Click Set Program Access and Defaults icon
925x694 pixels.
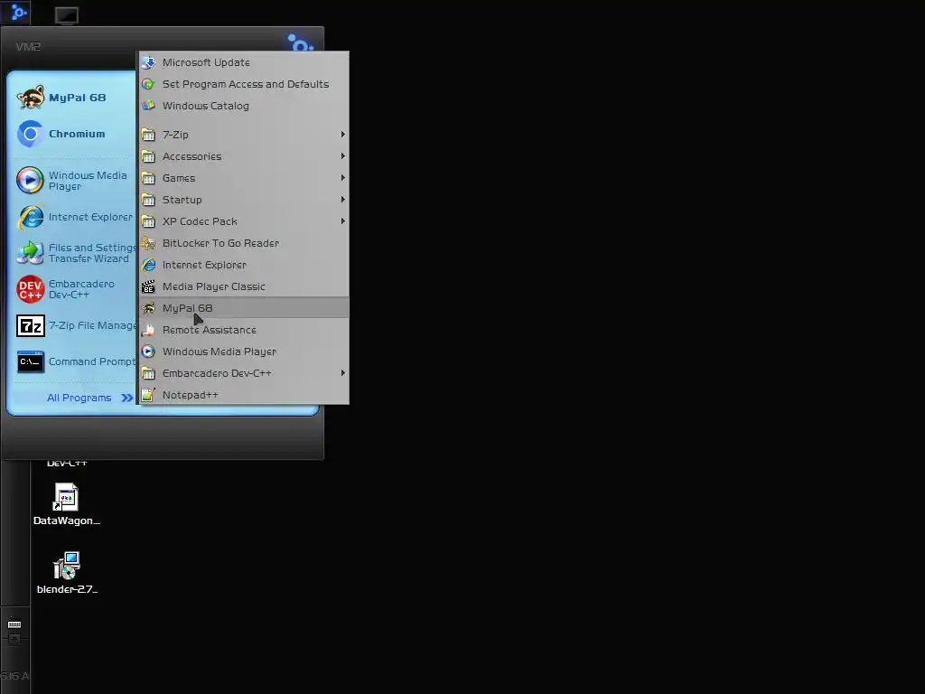pyautogui.click(x=149, y=84)
